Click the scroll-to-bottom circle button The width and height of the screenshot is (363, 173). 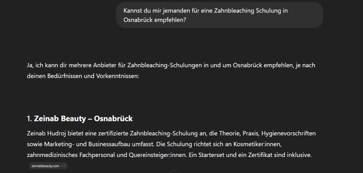point(175,172)
